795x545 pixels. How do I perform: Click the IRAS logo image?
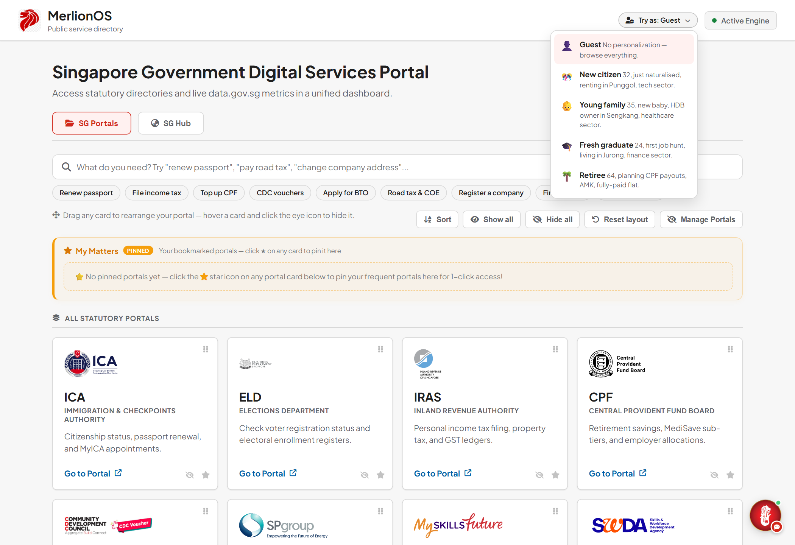[x=427, y=364]
